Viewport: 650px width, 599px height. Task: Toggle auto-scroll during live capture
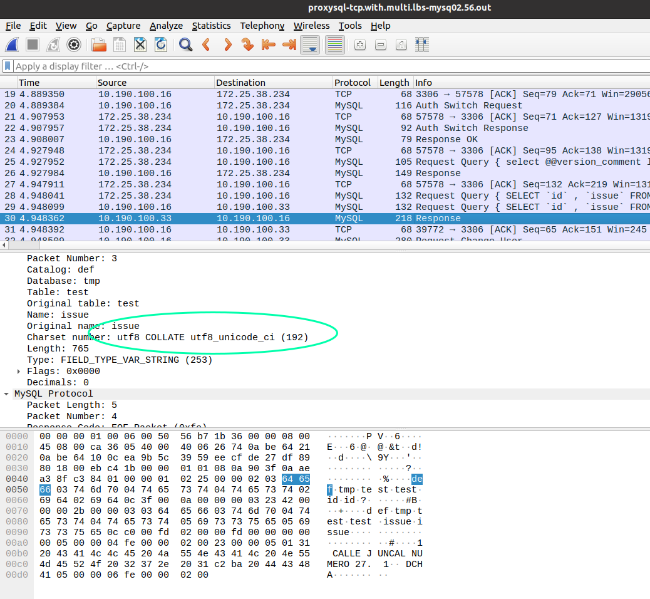310,44
